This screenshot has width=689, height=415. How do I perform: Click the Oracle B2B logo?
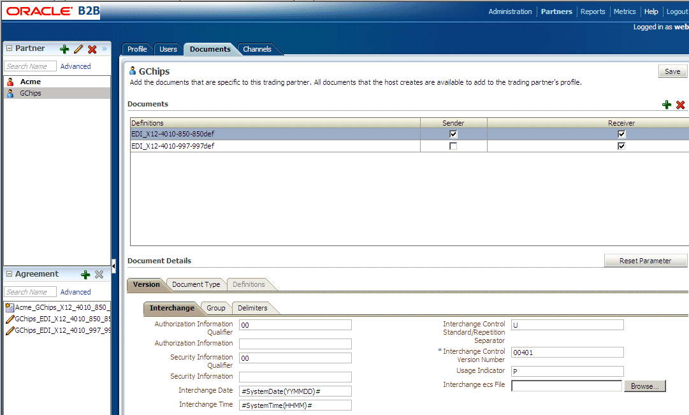coord(52,11)
